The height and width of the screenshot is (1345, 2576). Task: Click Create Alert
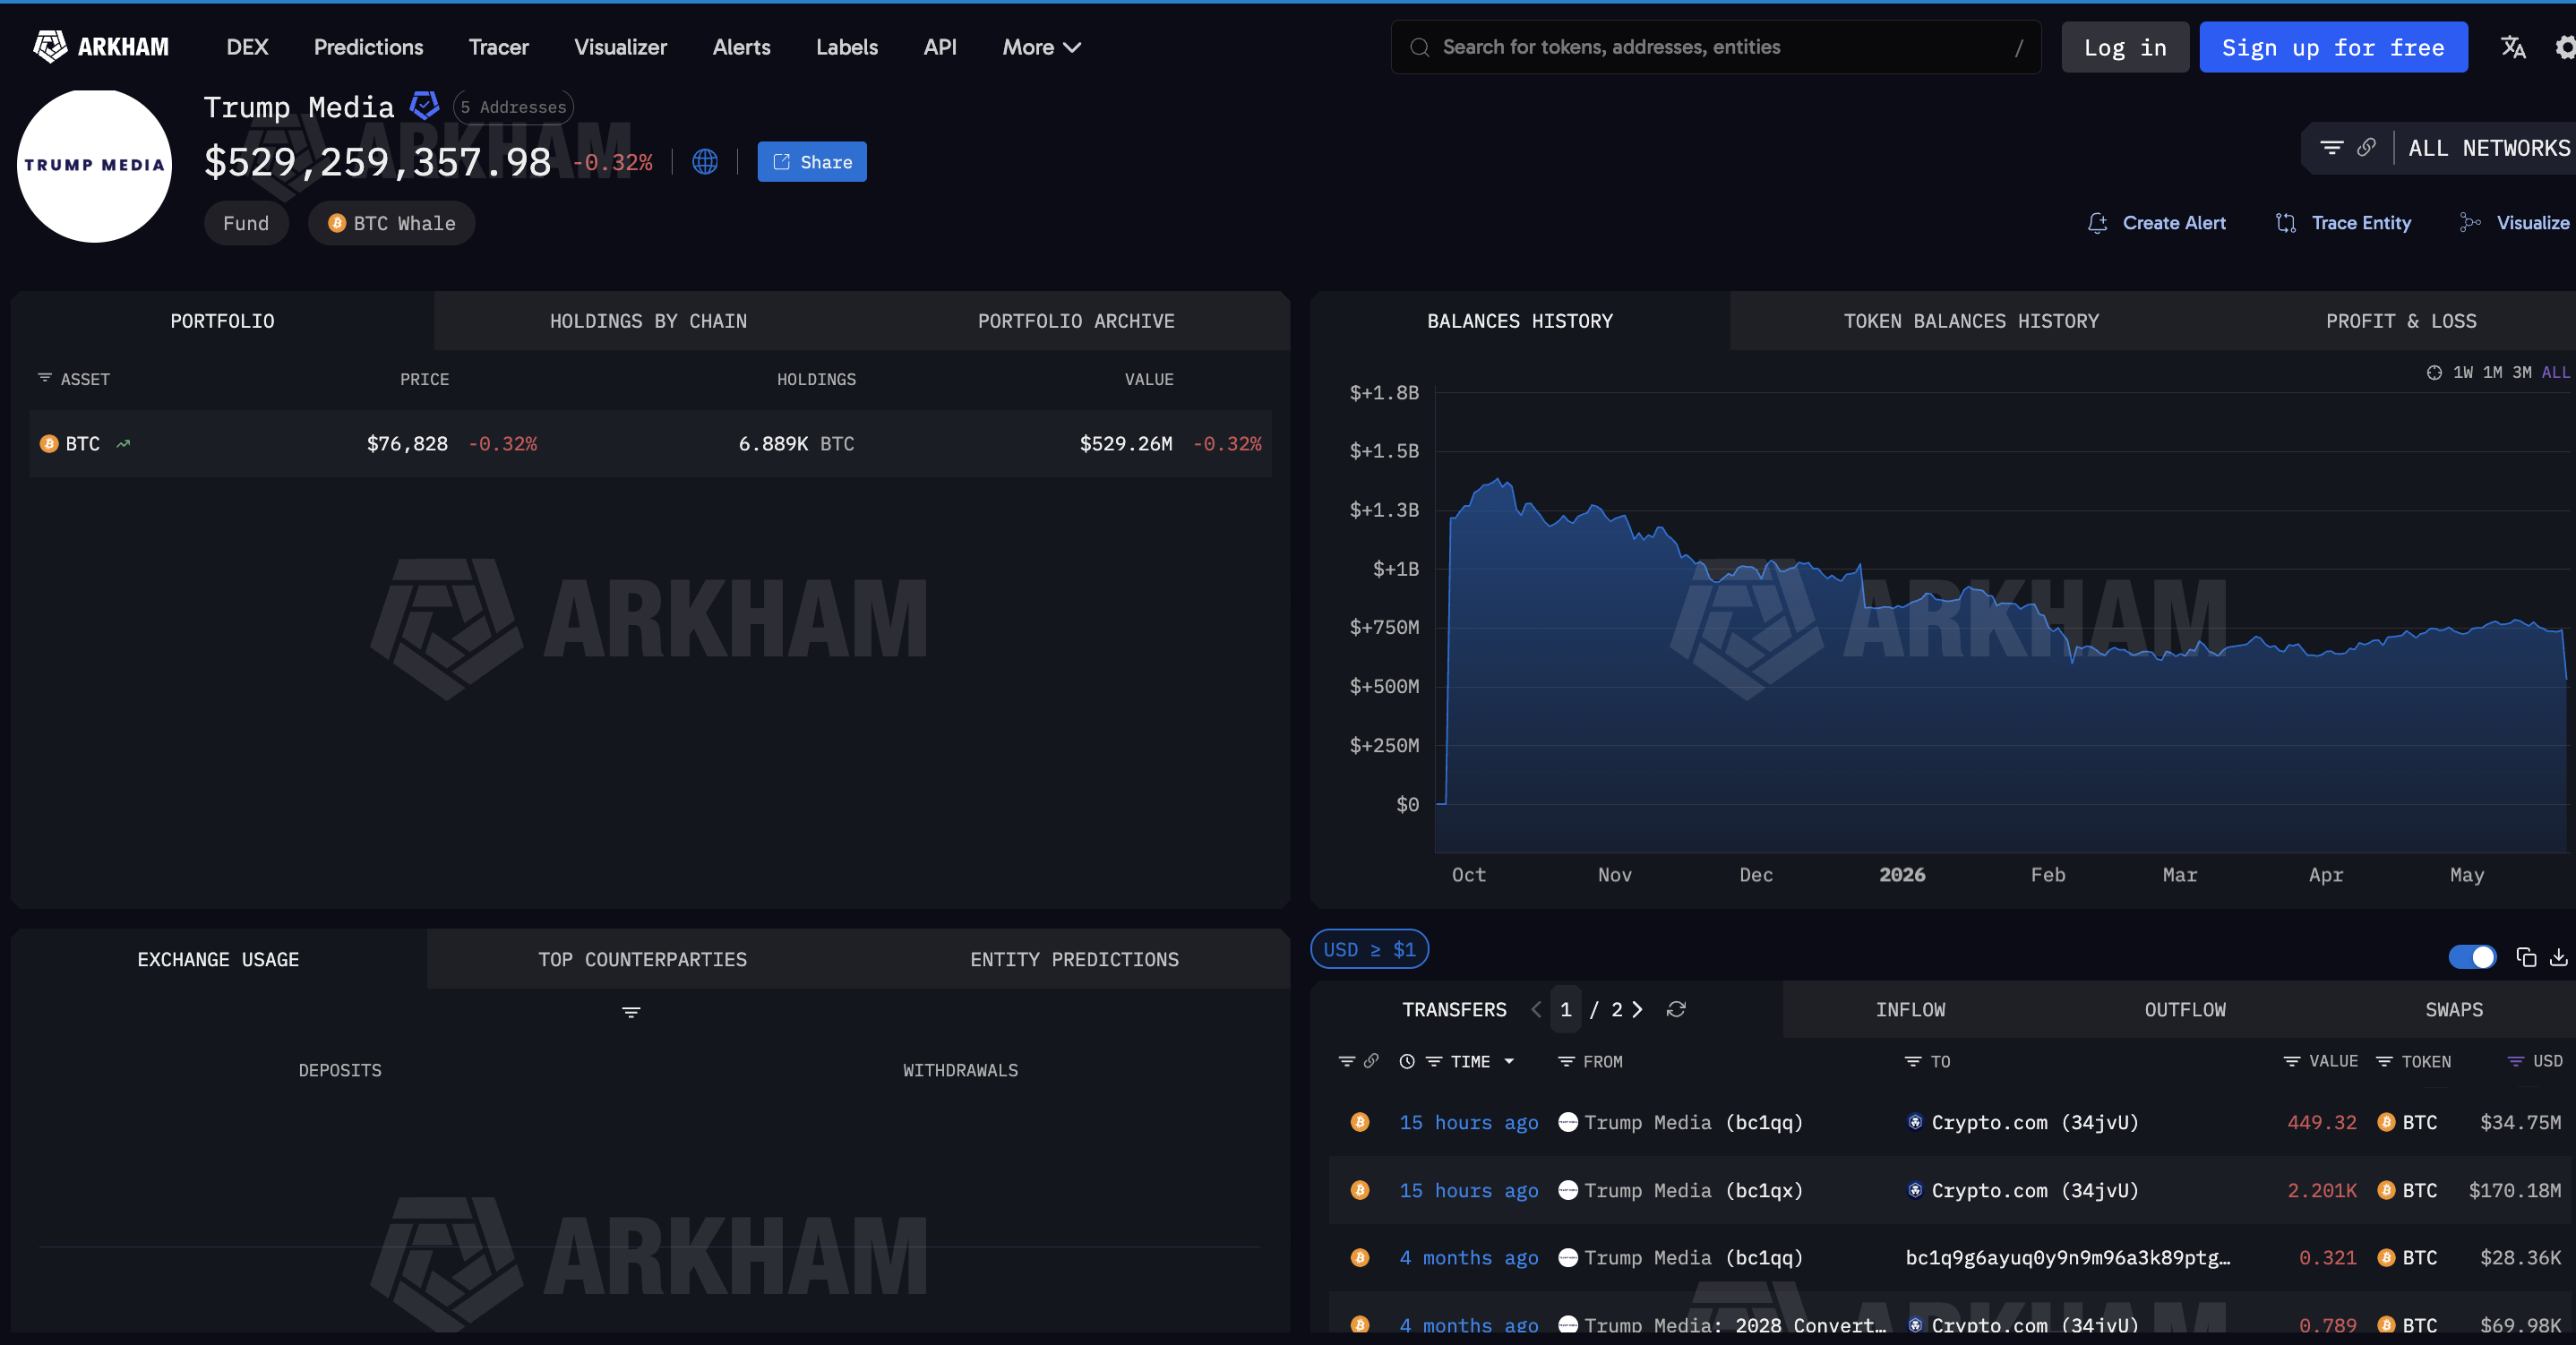[x=2157, y=223]
